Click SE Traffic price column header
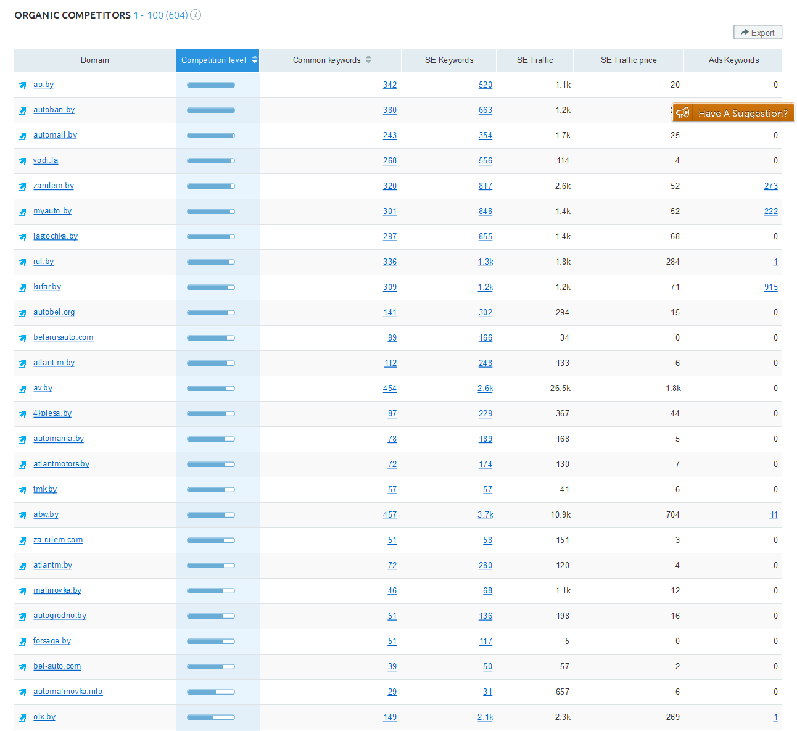 (x=629, y=60)
